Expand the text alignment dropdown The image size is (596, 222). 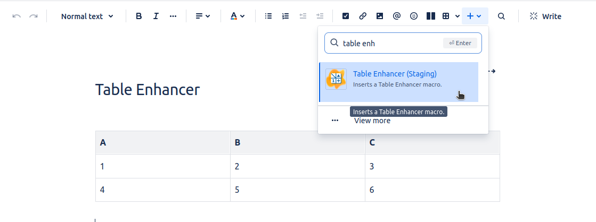click(202, 16)
